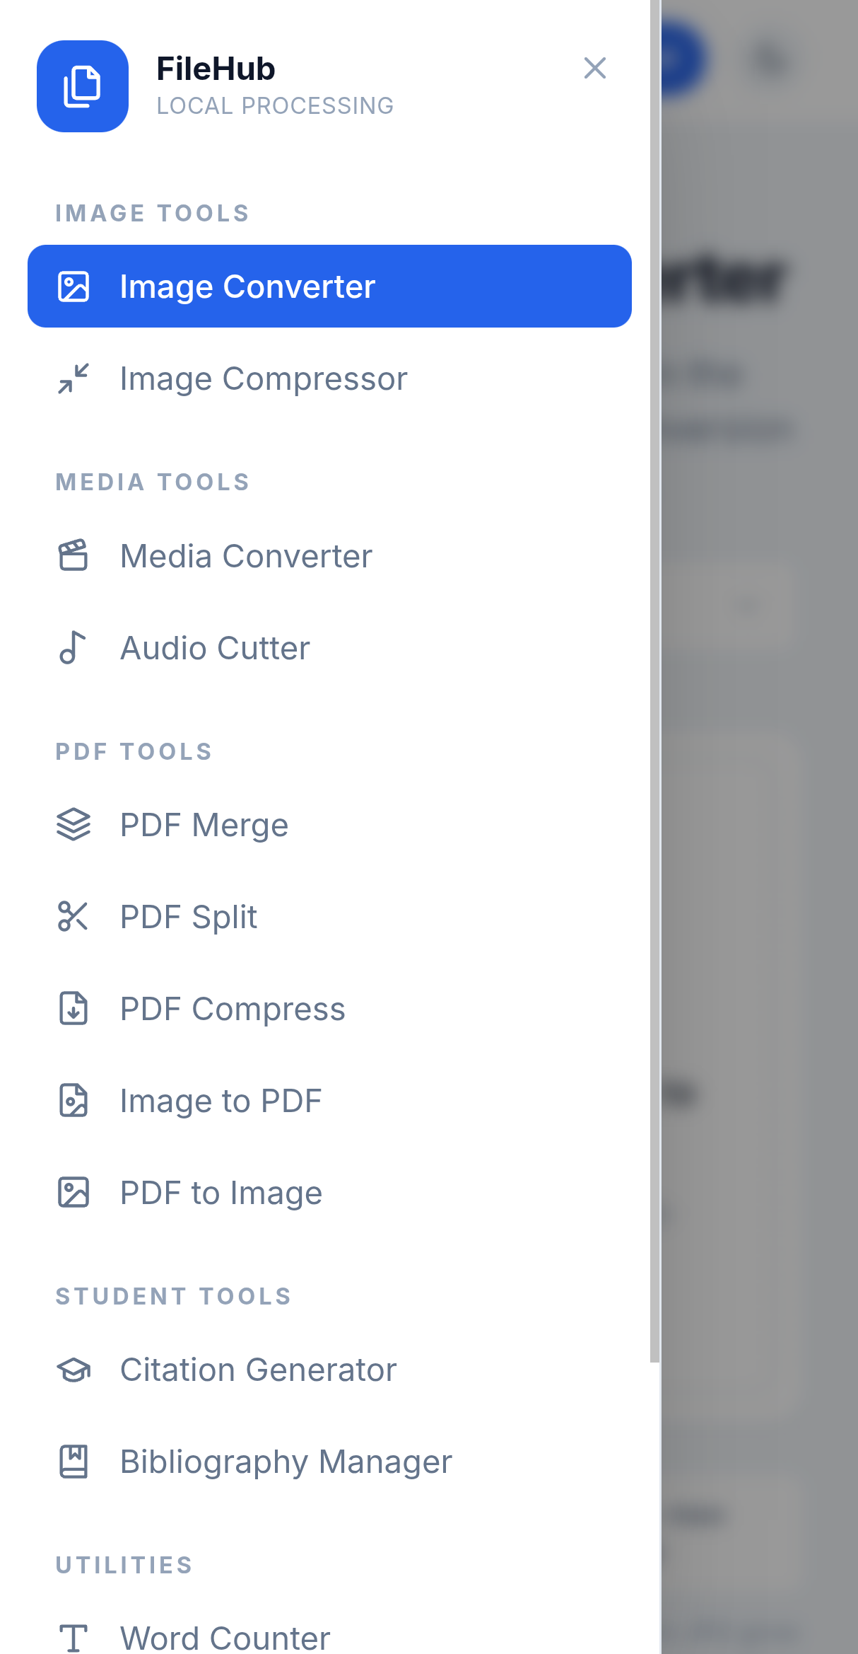Go to the Image Compressor page
Viewport: 858px width, 1654px height.
[329, 378]
